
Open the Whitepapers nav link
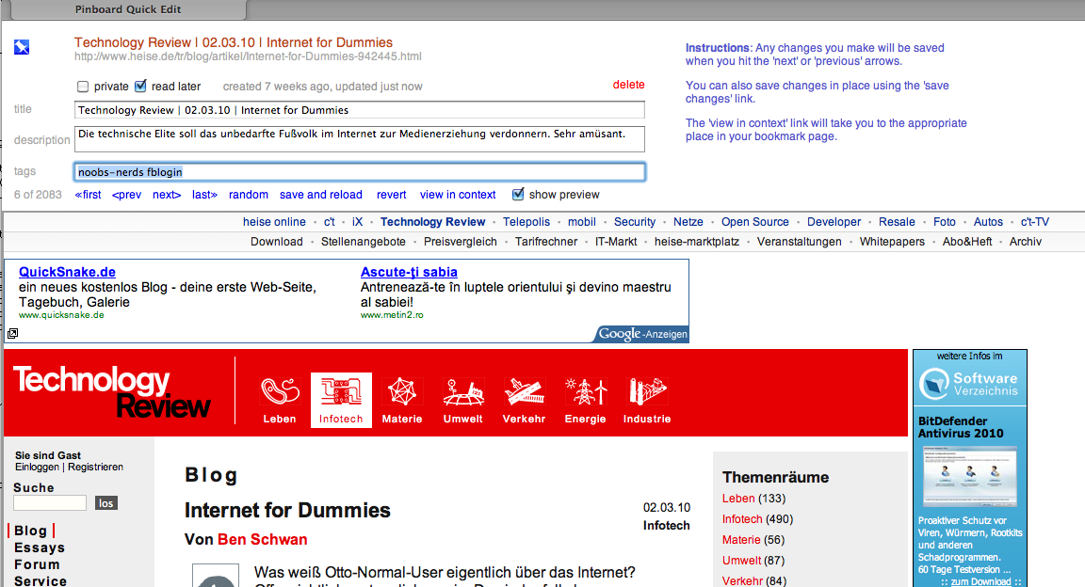click(892, 242)
